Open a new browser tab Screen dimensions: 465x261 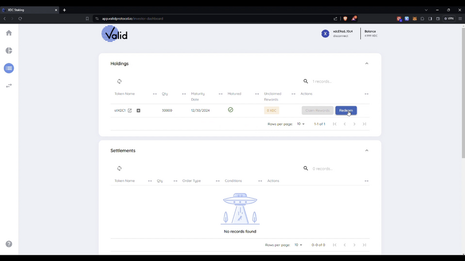(x=64, y=10)
